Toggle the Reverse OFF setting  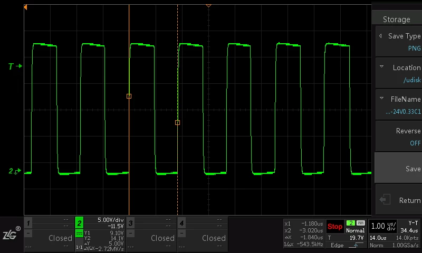[399, 137]
